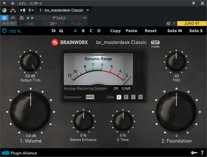207x157 pixels.
Task: Toggle Solo M
Action: pyautogui.click(x=175, y=31)
